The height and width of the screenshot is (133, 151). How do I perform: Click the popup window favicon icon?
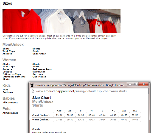pyautogui.click(x=32, y=85)
